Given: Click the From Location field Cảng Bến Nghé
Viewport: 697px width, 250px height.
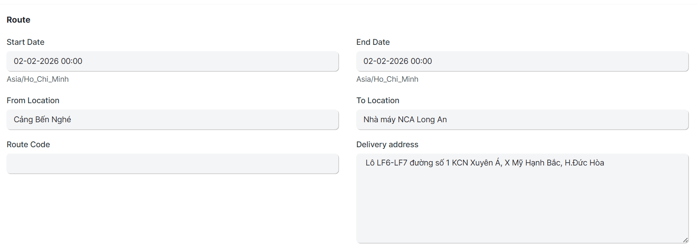Looking at the screenshot, I should click(172, 119).
